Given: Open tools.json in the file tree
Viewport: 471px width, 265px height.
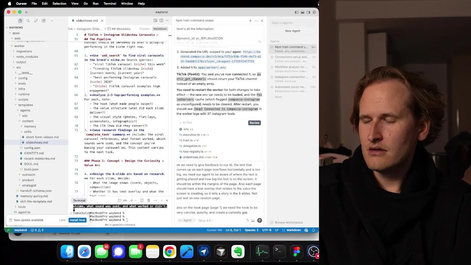Looking at the screenshot, I should click(31, 169).
